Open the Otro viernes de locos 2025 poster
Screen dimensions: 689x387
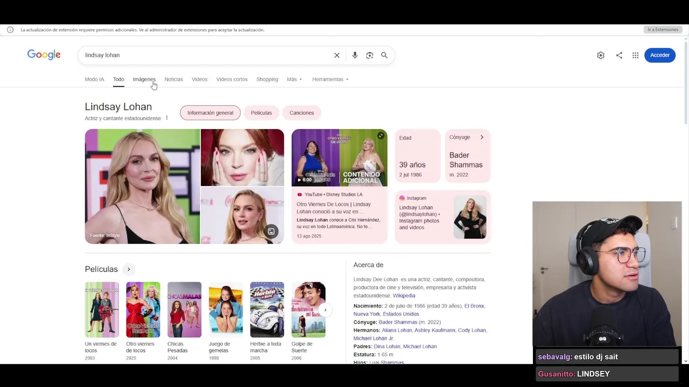[143, 310]
